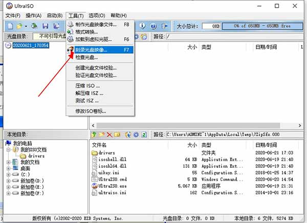
Task: Click the red X delete icon
Action: click(x=109, y=135)
